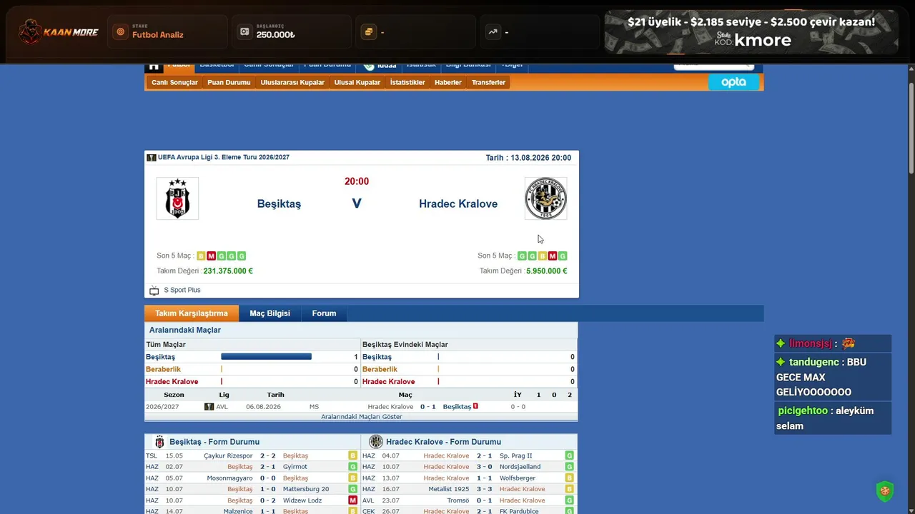Image resolution: width=915 pixels, height=514 pixels.
Task: Click the Hradec Kralove crest in the match header
Action: (545, 198)
